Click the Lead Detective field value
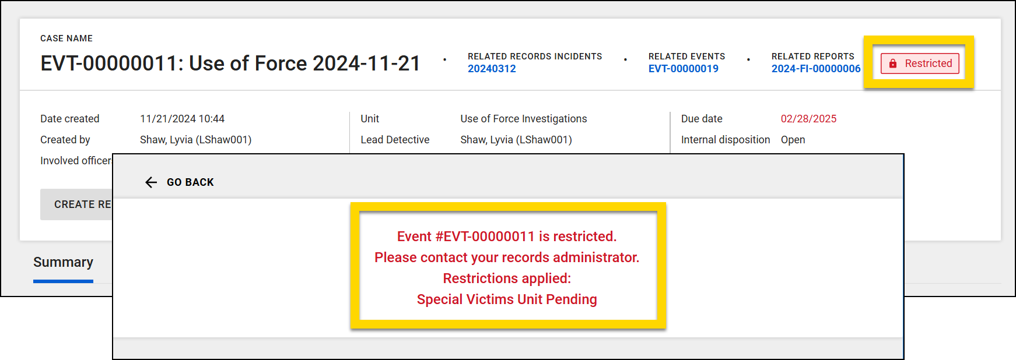This screenshot has width=1016, height=360. 516,140
